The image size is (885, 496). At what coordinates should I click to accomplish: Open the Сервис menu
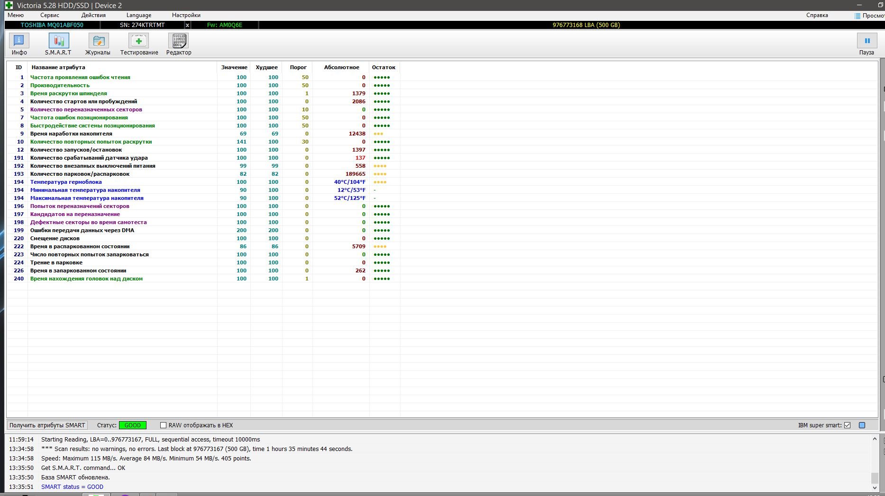[x=50, y=15]
